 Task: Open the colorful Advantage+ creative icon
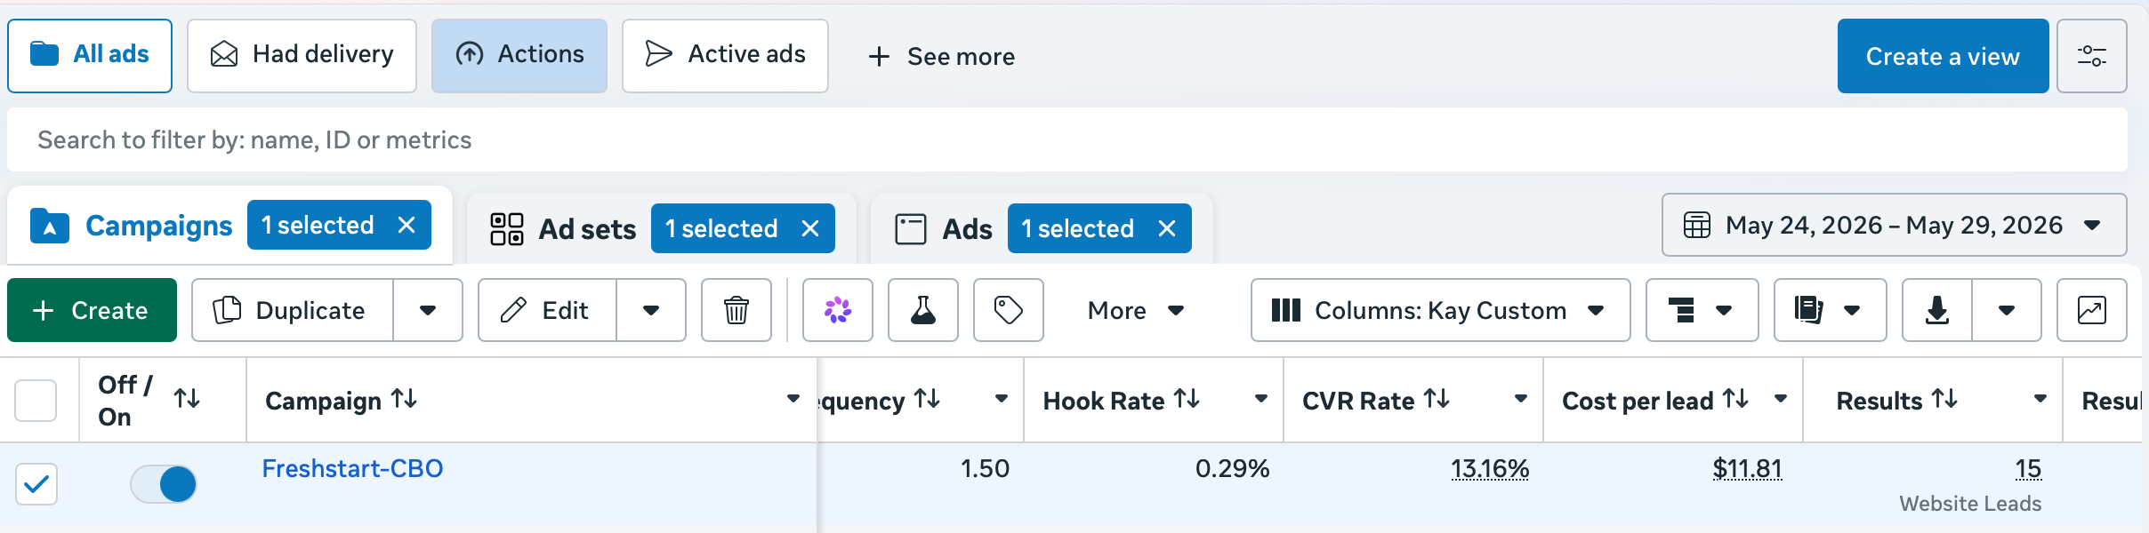(x=837, y=310)
